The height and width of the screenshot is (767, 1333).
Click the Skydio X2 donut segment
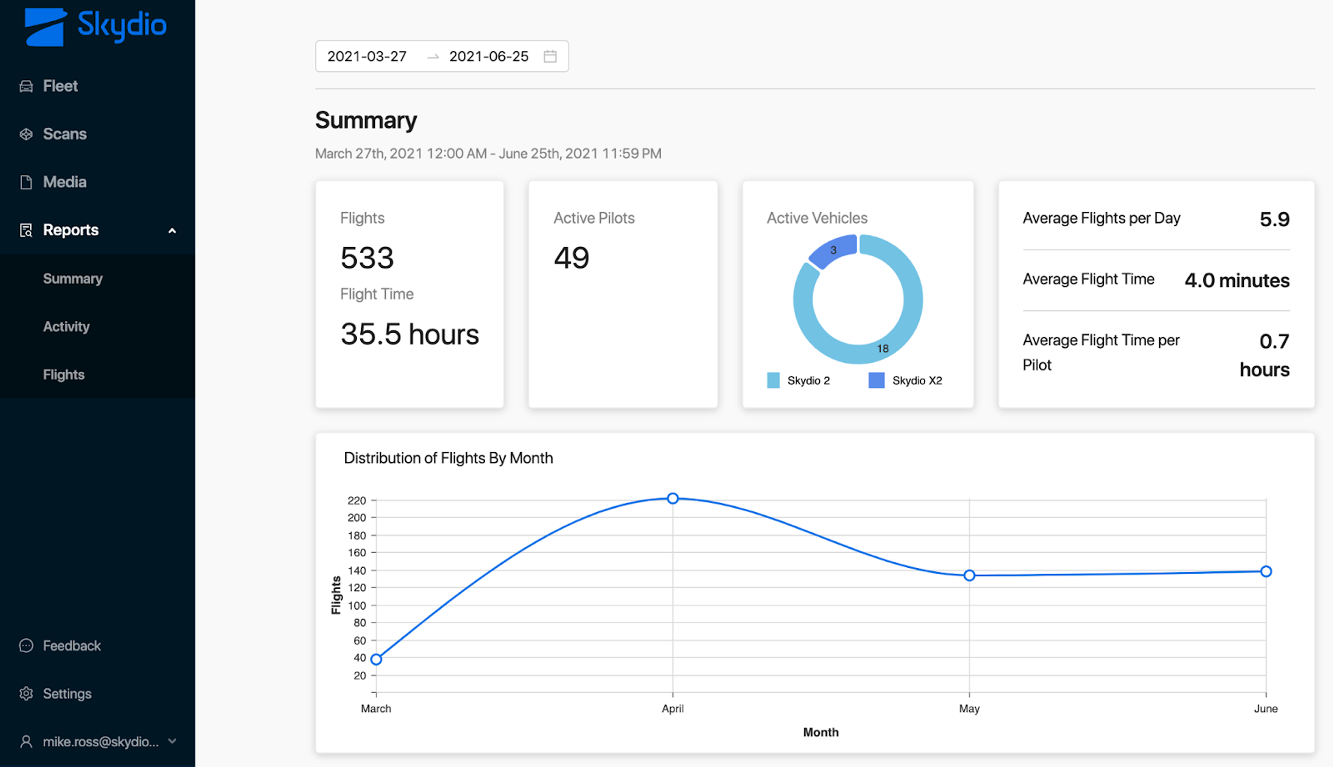pyautogui.click(x=832, y=251)
